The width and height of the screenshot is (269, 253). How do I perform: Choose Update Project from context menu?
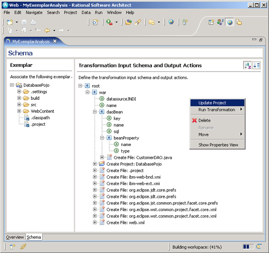click(x=217, y=103)
